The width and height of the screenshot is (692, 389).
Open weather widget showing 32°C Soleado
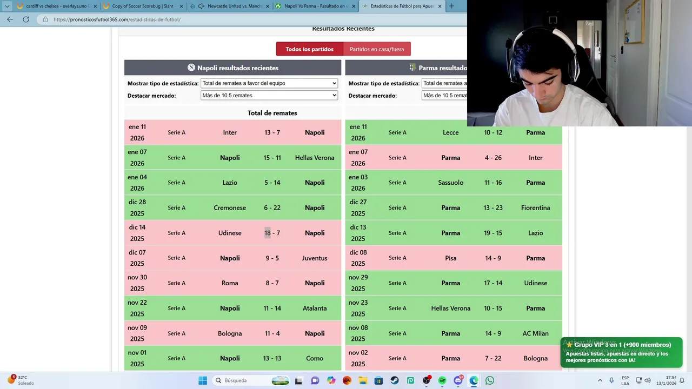coord(21,380)
